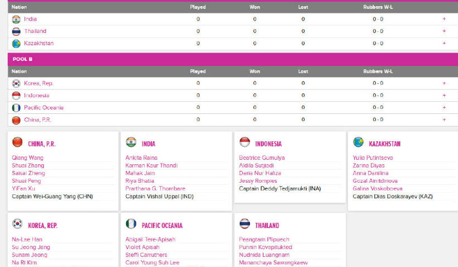Screen dimensions: 458x267
Task: Open player Qiang Wang's profile
Action: point(27,158)
